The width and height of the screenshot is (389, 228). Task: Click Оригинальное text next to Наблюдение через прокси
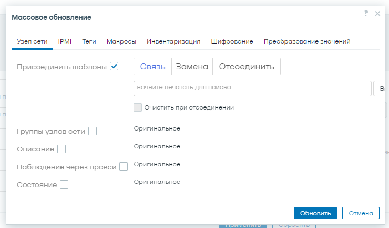point(157,164)
